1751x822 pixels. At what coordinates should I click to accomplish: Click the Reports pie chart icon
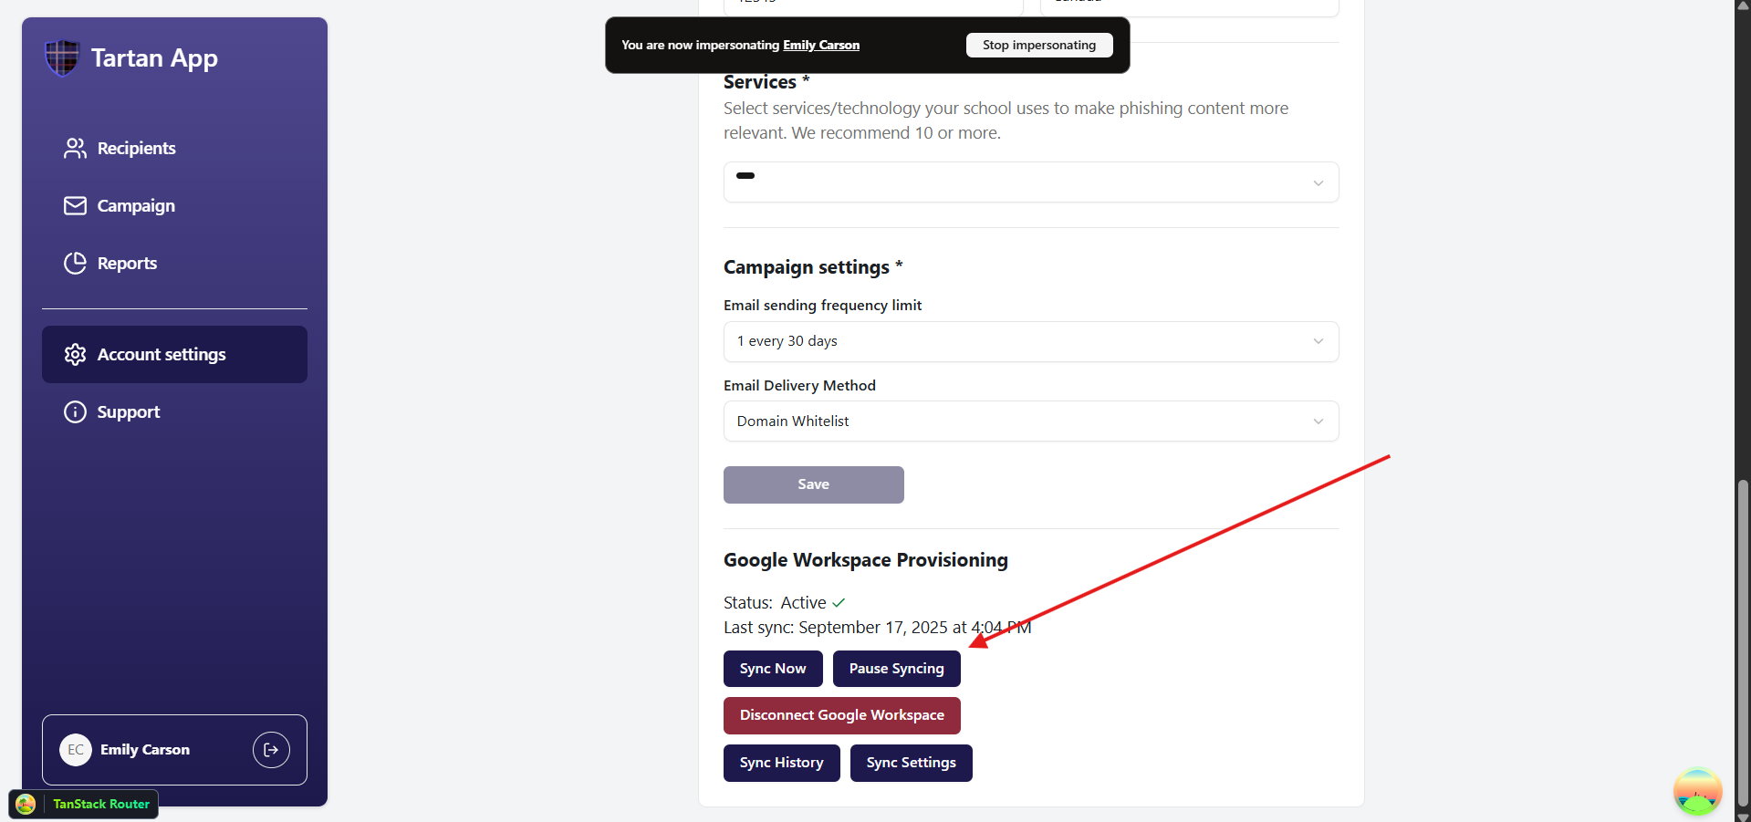pyautogui.click(x=75, y=264)
